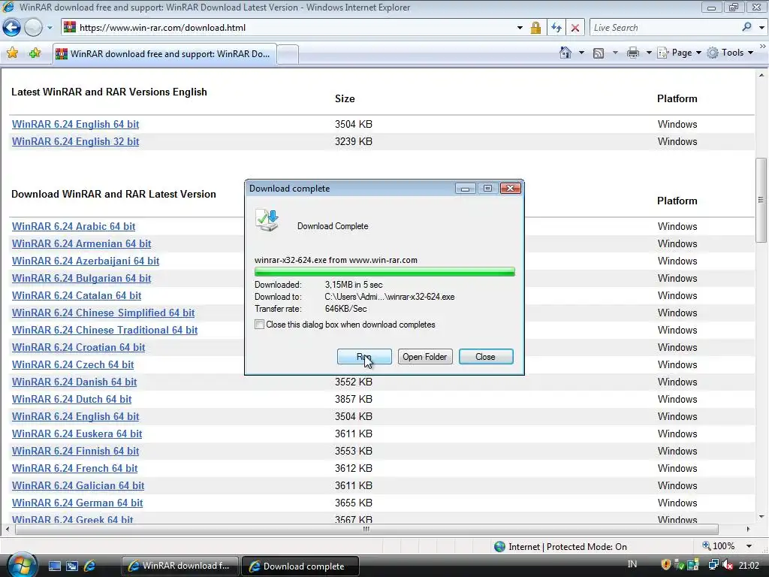769x577 pixels.
Task: Click Open Folder in download dialog
Action: tap(425, 357)
